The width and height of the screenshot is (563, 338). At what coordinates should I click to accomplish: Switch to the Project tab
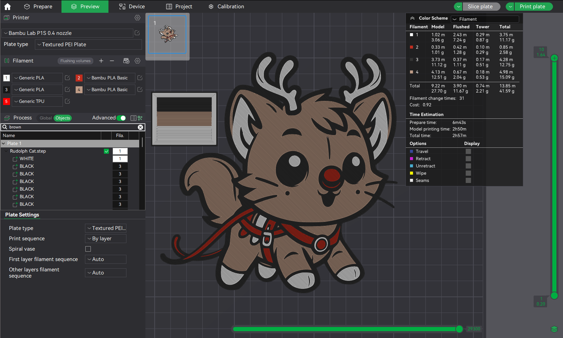tap(179, 7)
